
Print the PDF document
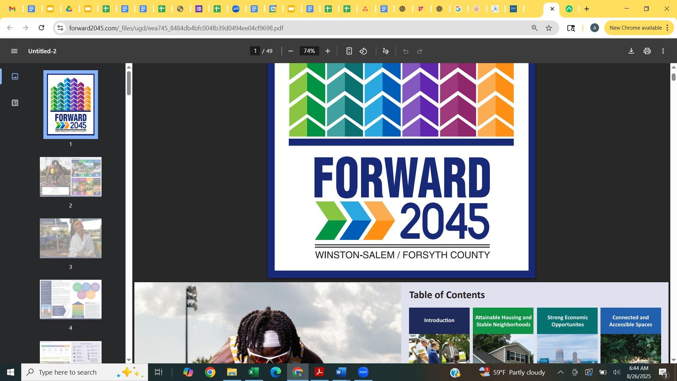(x=647, y=51)
